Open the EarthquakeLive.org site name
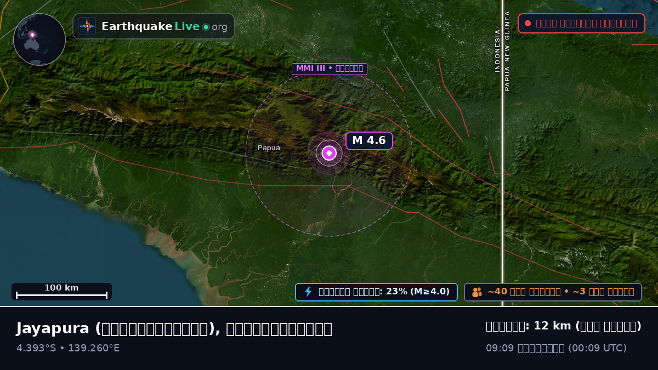 coord(164,26)
